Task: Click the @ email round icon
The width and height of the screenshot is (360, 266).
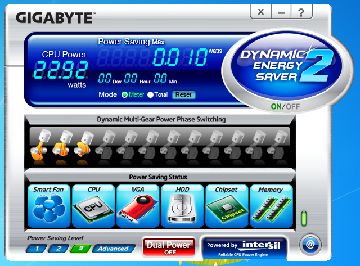Action: (310, 245)
